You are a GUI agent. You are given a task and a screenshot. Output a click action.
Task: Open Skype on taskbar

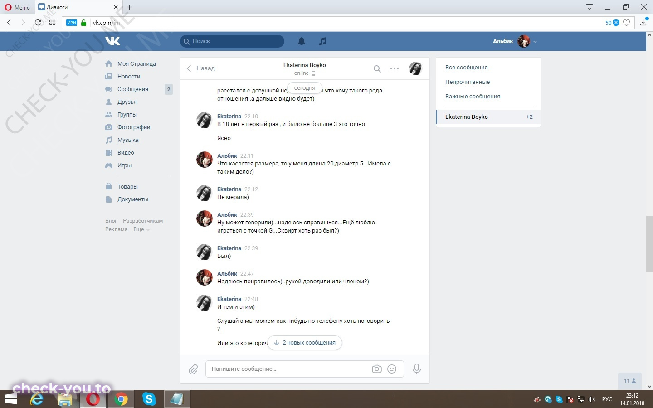coord(149,399)
